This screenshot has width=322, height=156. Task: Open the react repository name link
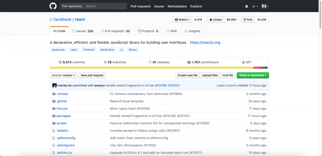point(80,20)
